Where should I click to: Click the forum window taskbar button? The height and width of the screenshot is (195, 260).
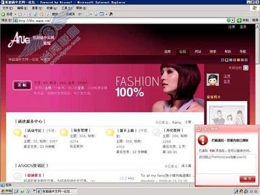tap(57, 191)
